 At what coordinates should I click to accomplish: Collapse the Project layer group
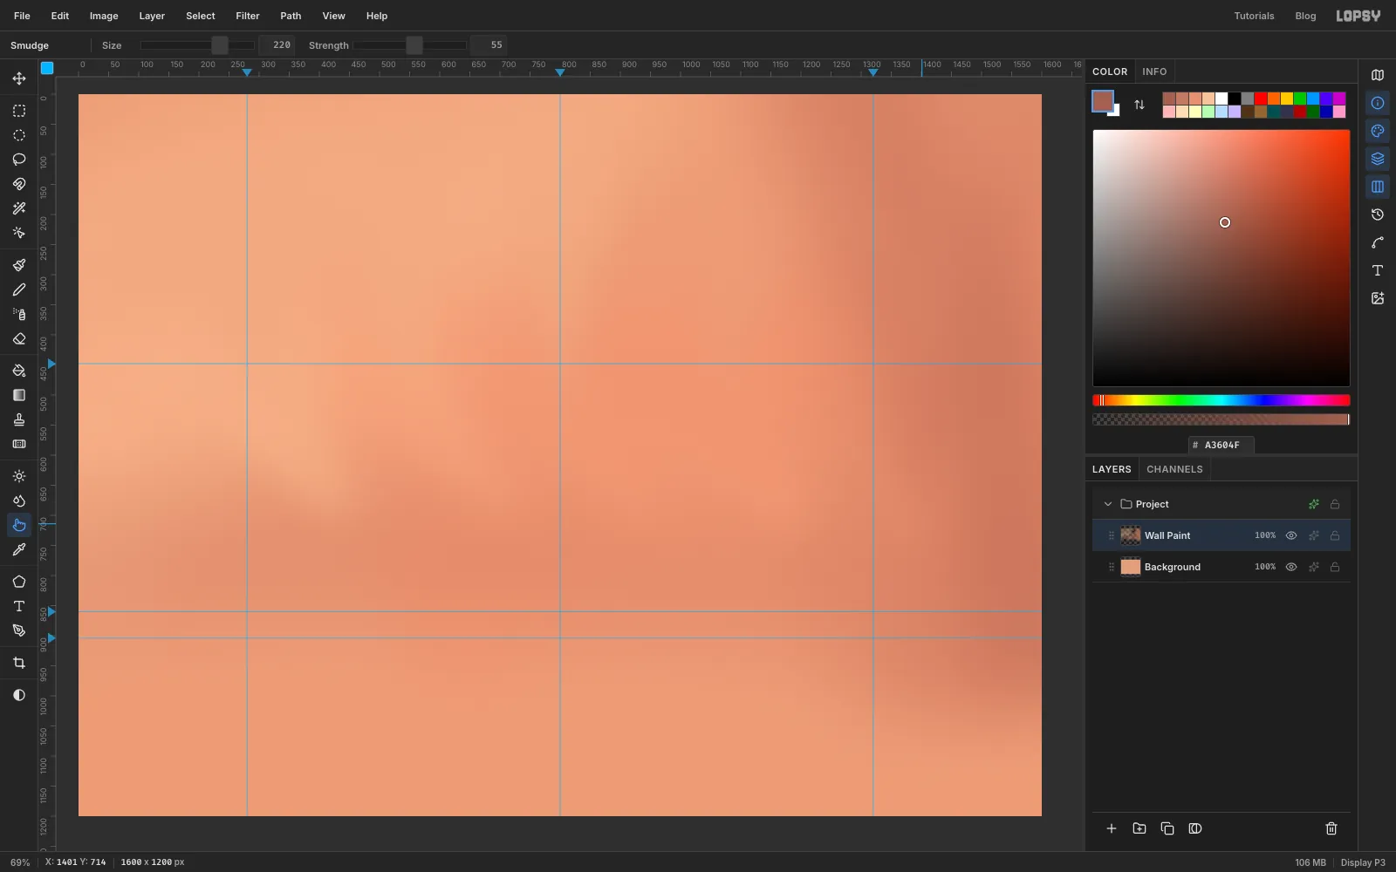click(x=1108, y=504)
